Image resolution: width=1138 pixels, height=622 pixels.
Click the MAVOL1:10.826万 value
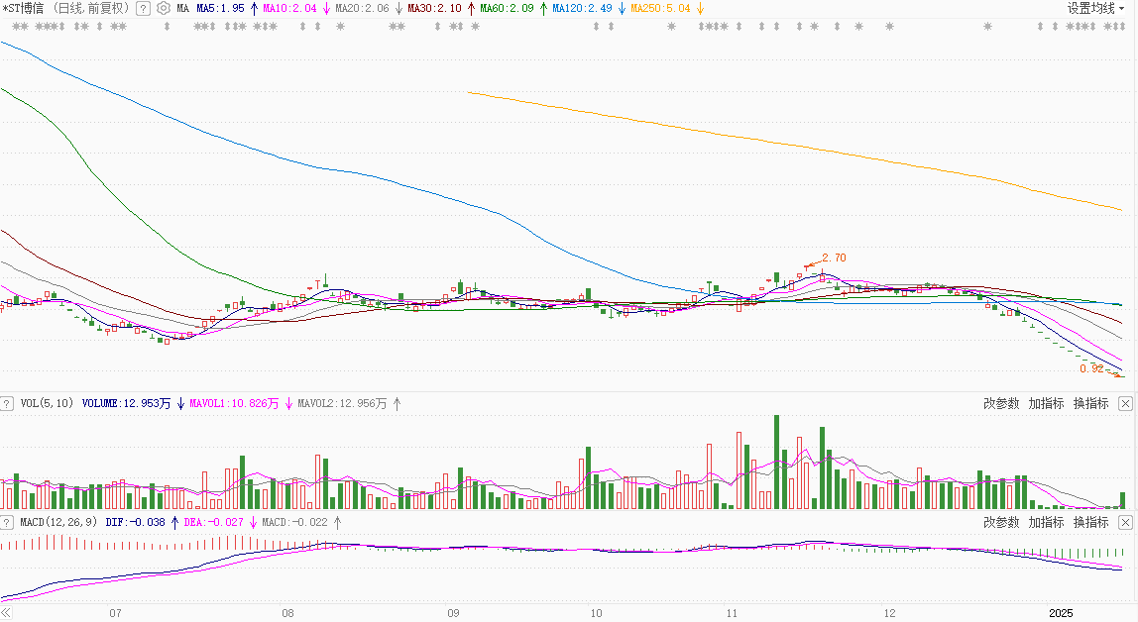click(234, 404)
